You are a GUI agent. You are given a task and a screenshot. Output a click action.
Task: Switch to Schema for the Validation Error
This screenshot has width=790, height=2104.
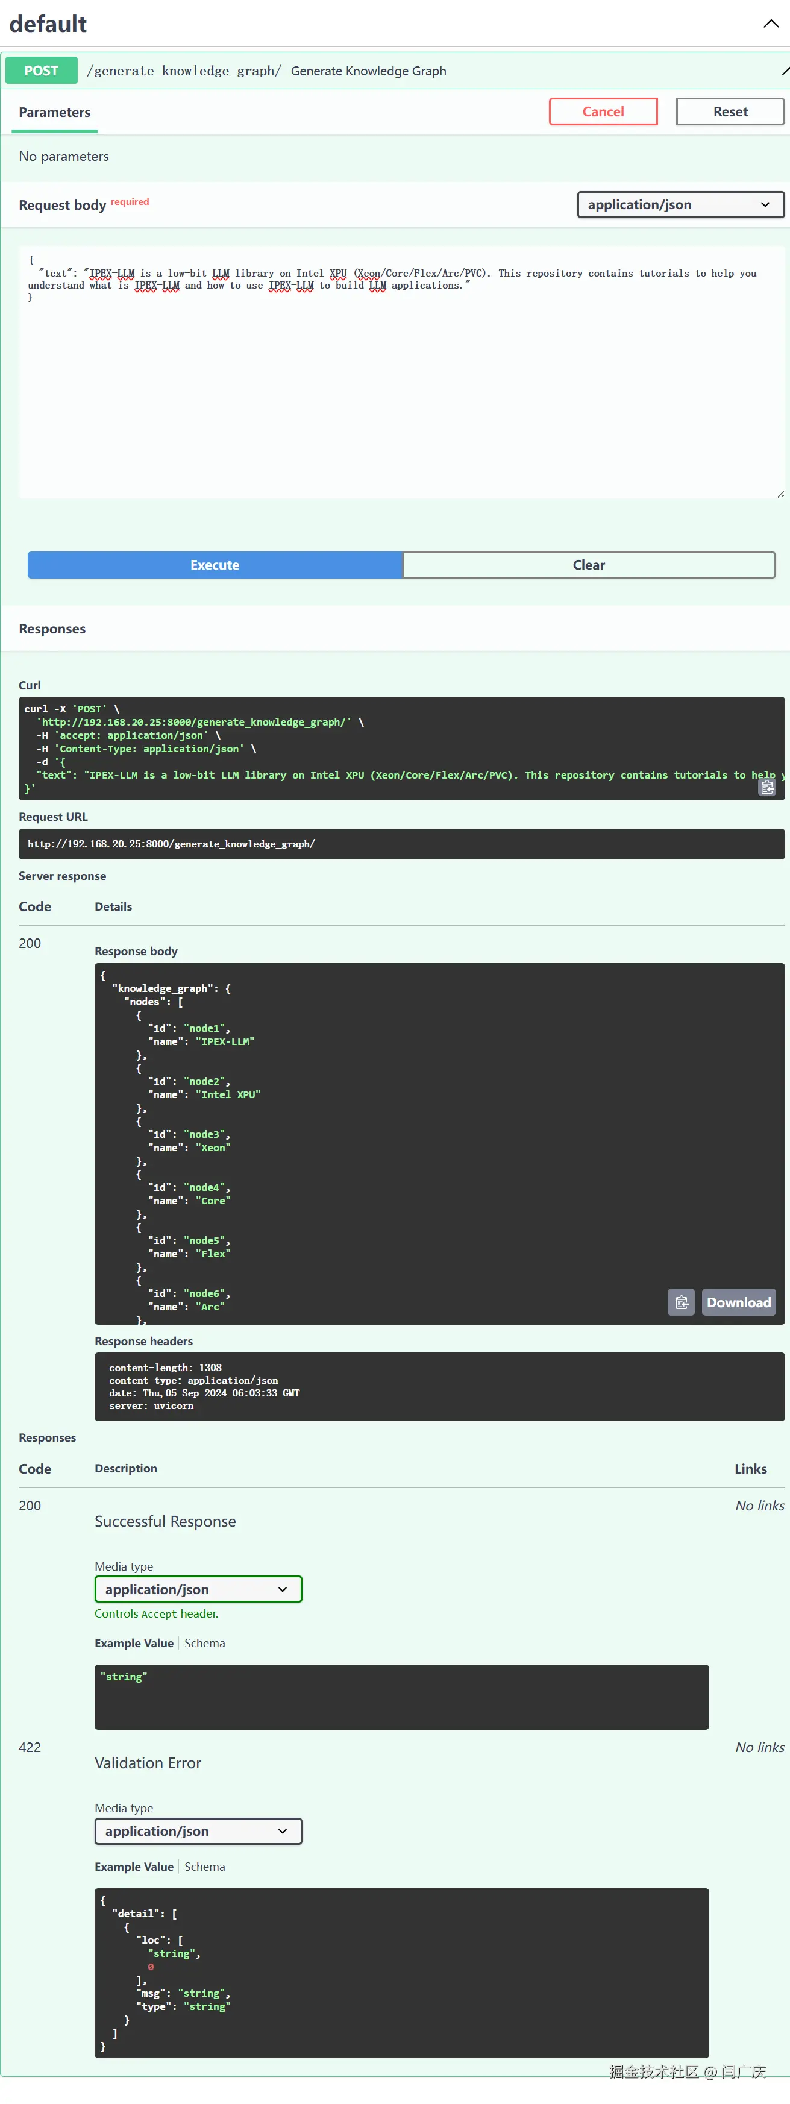click(204, 1867)
